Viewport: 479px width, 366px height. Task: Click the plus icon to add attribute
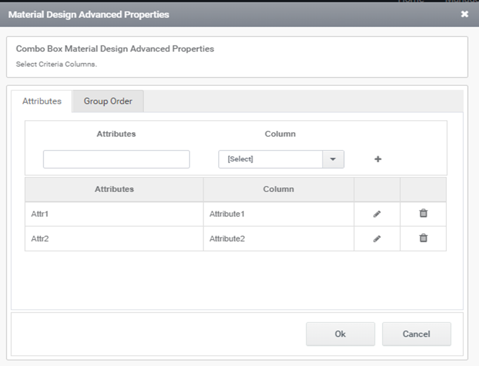378,159
